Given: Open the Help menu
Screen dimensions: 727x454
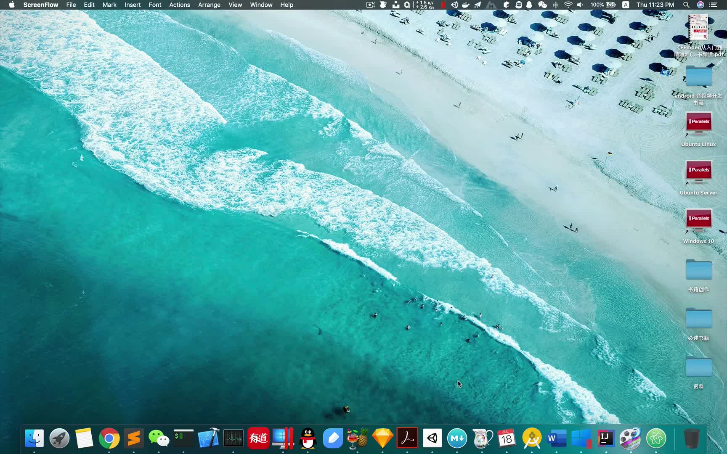Looking at the screenshot, I should point(287,5).
